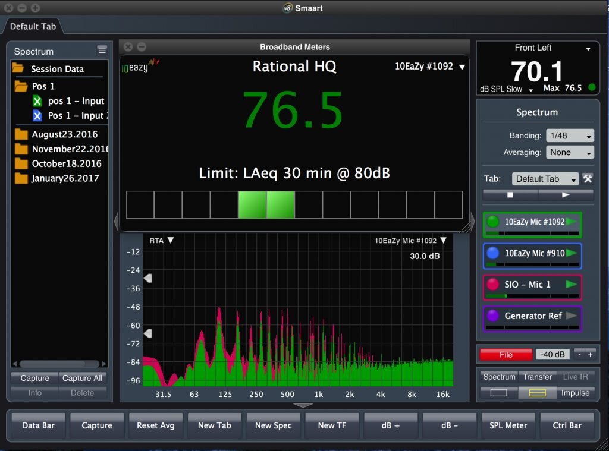Increase generator level with plus stepper

point(591,355)
